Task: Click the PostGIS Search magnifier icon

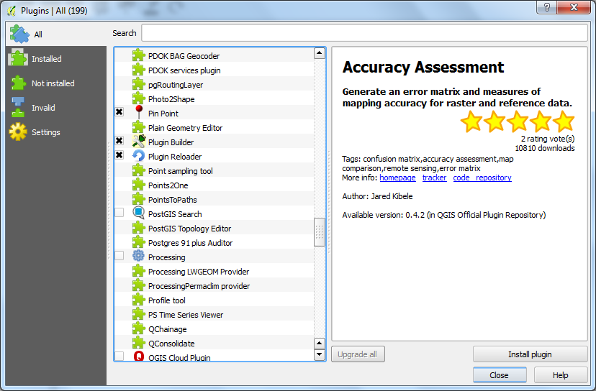Action: coord(139,213)
